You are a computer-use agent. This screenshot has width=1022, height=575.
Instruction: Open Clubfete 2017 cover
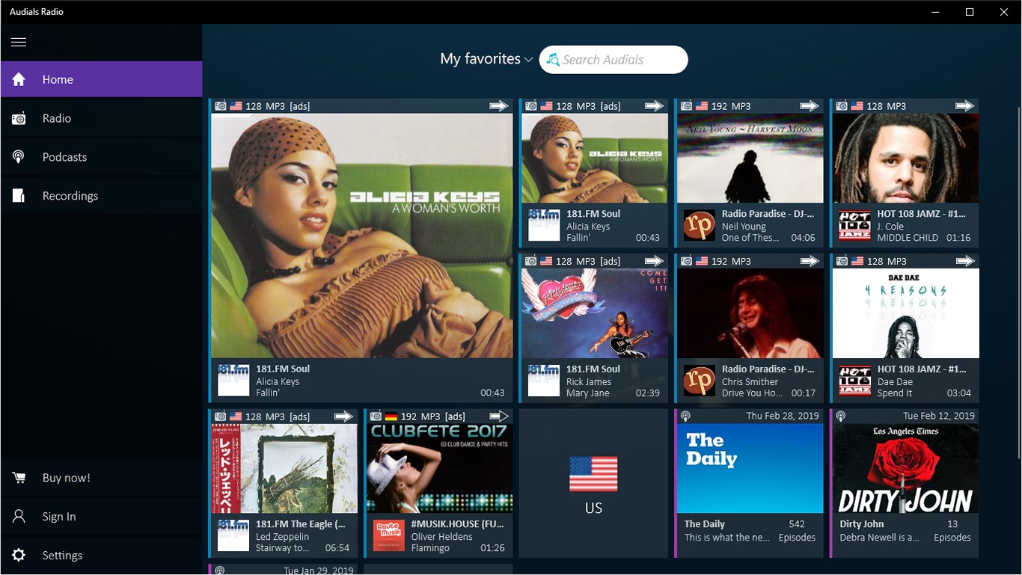tap(440, 468)
